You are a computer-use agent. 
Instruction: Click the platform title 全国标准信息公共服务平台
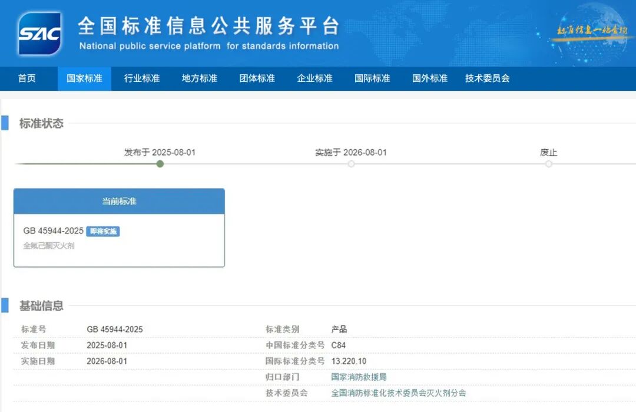[x=209, y=26]
